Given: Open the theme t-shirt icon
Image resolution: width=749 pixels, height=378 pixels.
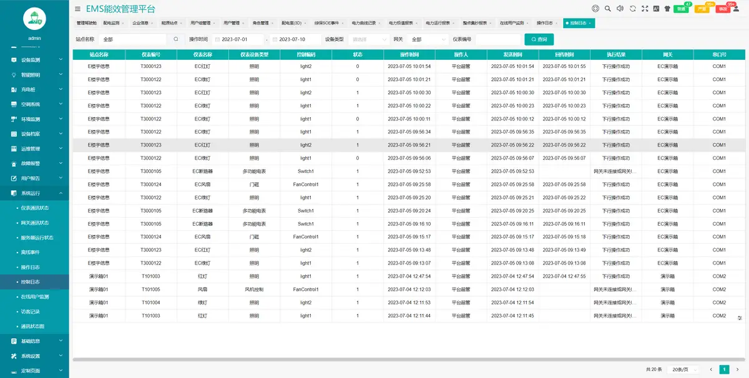Looking at the screenshot, I should 667,9.
